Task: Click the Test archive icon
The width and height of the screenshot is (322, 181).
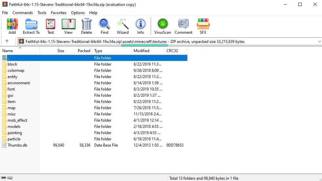Action: [50, 24]
